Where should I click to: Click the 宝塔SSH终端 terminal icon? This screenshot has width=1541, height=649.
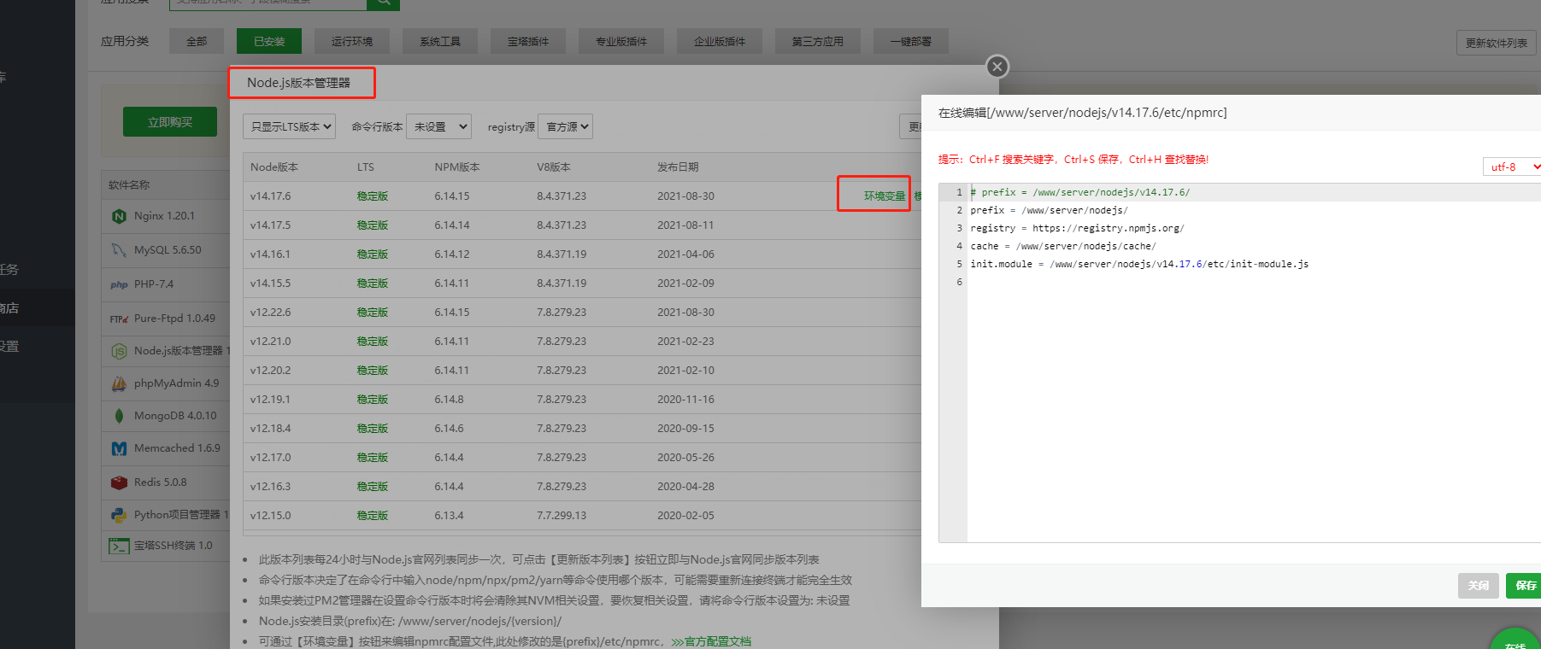(x=119, y=546)
